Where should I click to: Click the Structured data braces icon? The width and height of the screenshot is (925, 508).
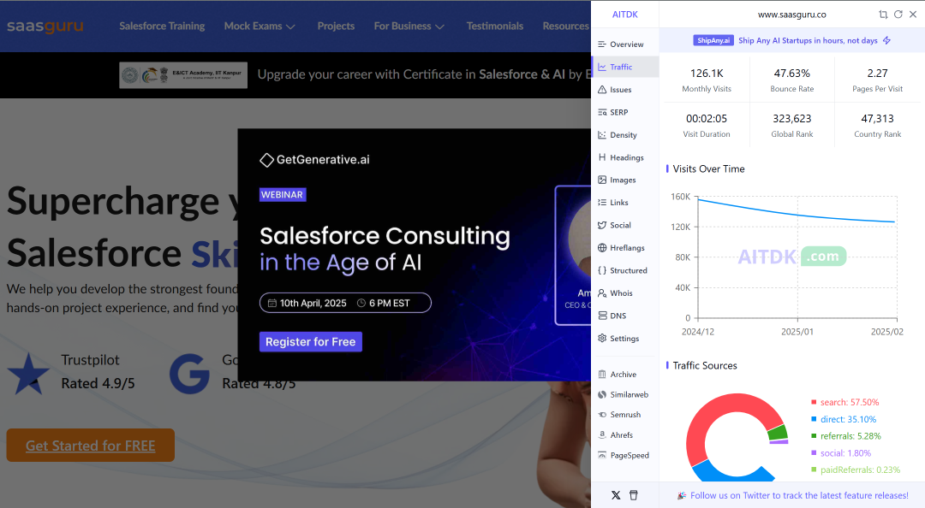click(x=602, y=270)
